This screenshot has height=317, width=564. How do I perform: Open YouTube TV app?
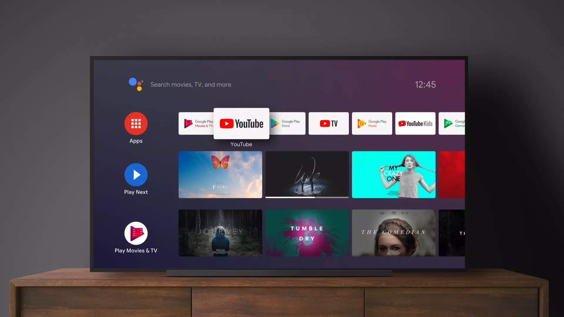click(328, 123)
